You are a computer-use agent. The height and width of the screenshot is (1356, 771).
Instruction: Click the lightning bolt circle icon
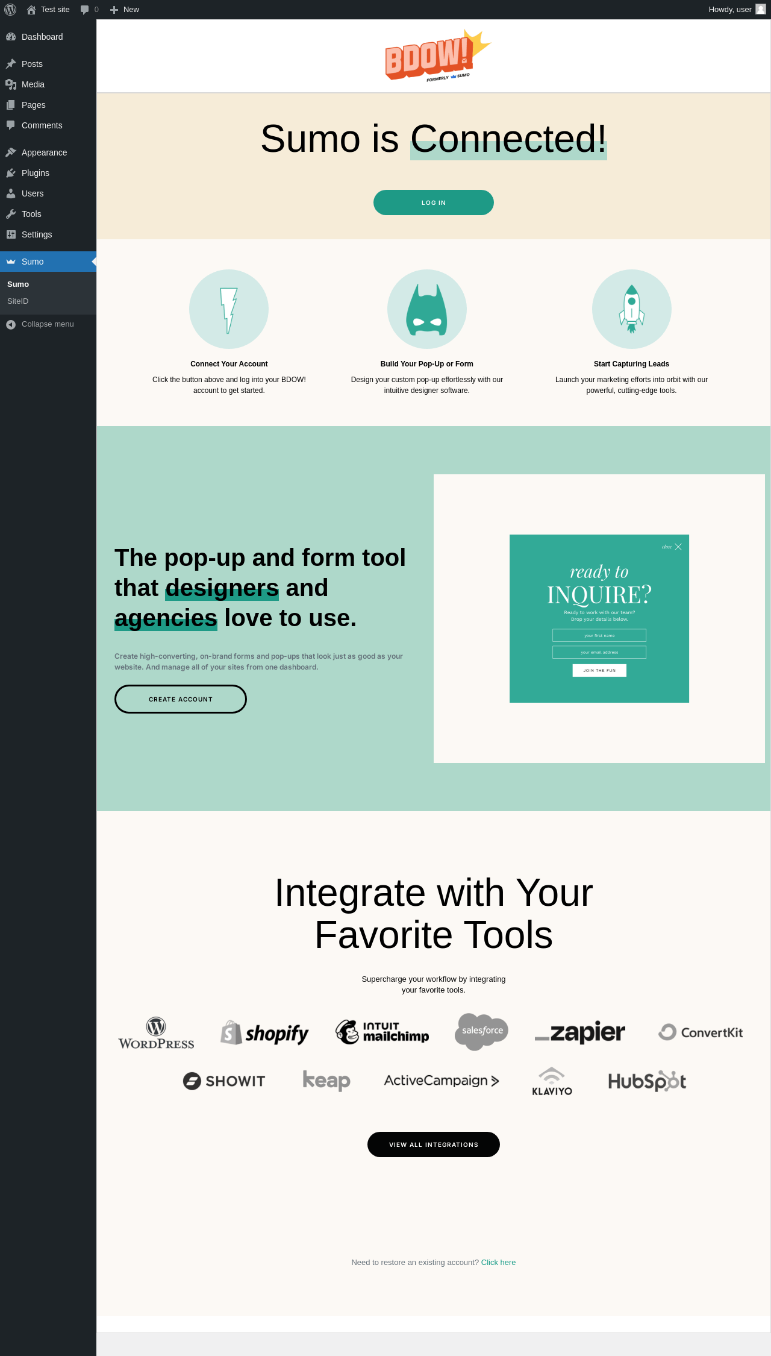coord(229,309)
